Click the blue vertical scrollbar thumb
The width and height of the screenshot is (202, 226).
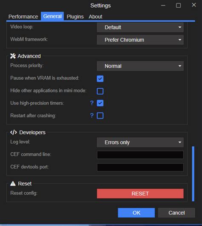193,174
